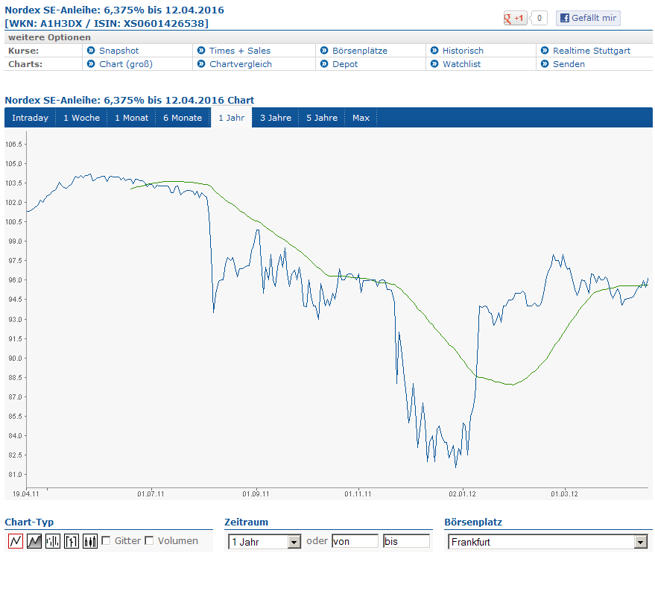The image size is (655, 597).
Task: Click the arrow icon beside Börsenplätze
Action: 324,51
